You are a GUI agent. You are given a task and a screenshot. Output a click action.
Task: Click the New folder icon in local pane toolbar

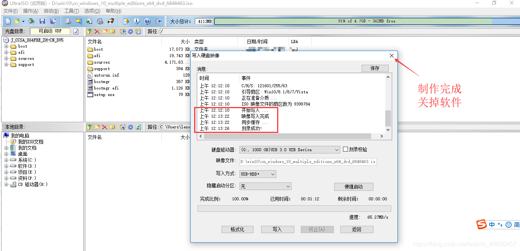(x=97, y=127)
